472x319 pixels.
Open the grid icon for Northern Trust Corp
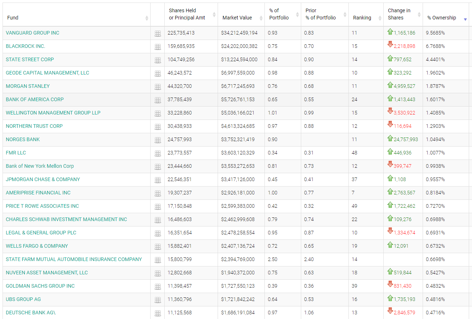(x=157, y=127)
